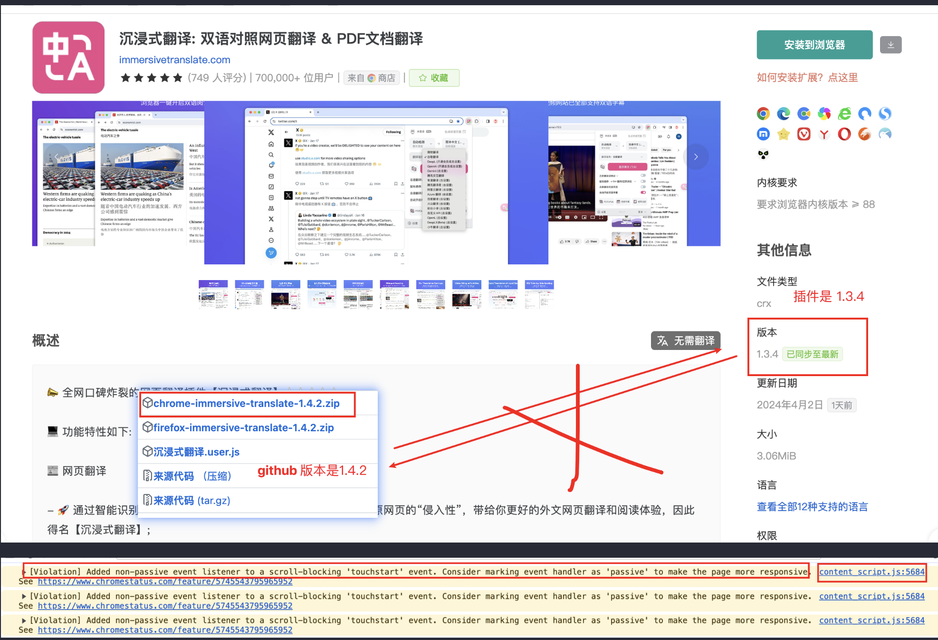938x640 pixels.
Task: Open immersivetranslate.com link
Action: click(174, 60)
